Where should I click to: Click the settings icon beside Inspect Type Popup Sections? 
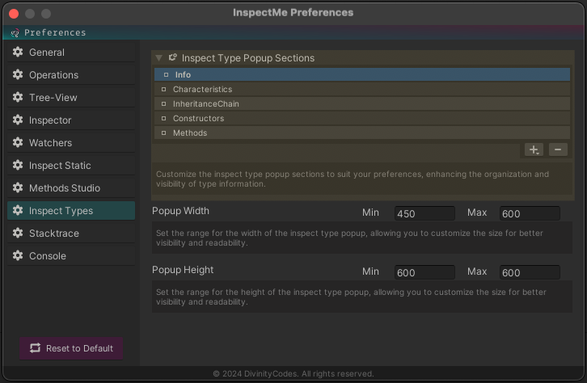pyautogui.click(x=172, y=57)
